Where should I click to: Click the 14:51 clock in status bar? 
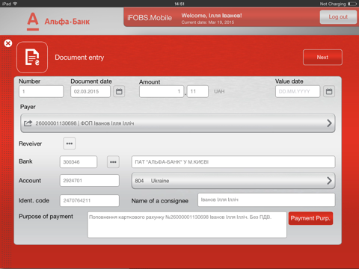tap(179, 4)
